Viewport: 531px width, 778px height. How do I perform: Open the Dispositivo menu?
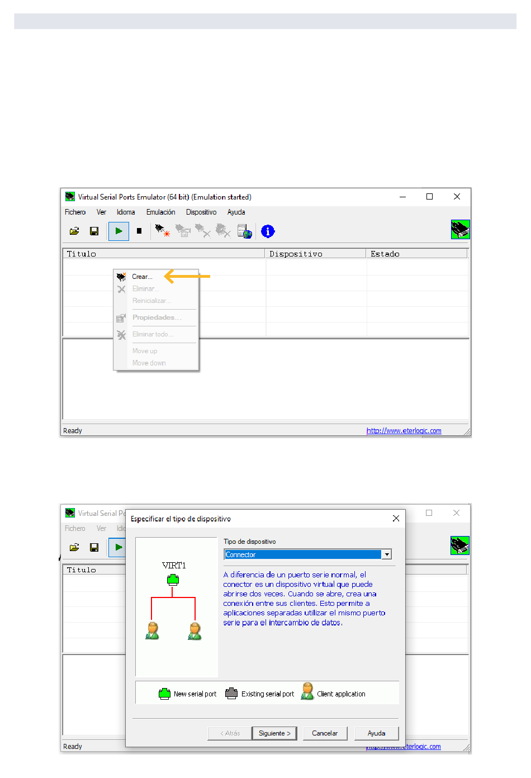tap(201, 212)
